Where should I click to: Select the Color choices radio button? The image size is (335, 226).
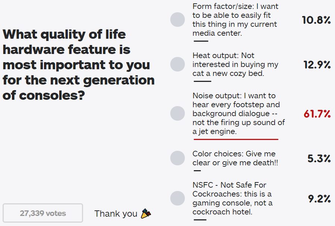point(177,158)
